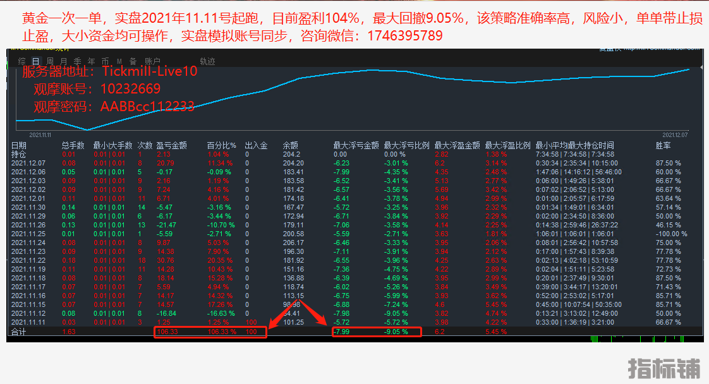
Task: Select the 2021.11.12 date row
Action: click(28, 313)
